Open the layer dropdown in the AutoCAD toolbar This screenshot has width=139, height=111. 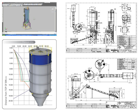(x=5, y=5)
